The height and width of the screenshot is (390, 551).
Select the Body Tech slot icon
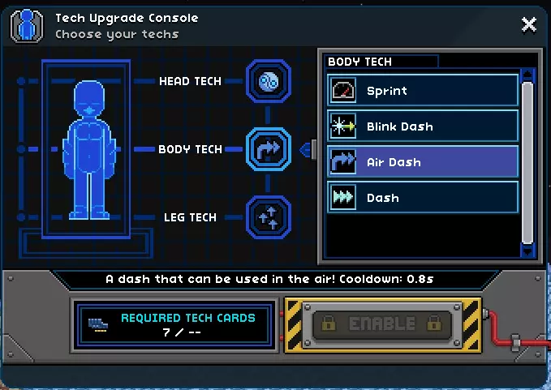click(x=269, y=149)
